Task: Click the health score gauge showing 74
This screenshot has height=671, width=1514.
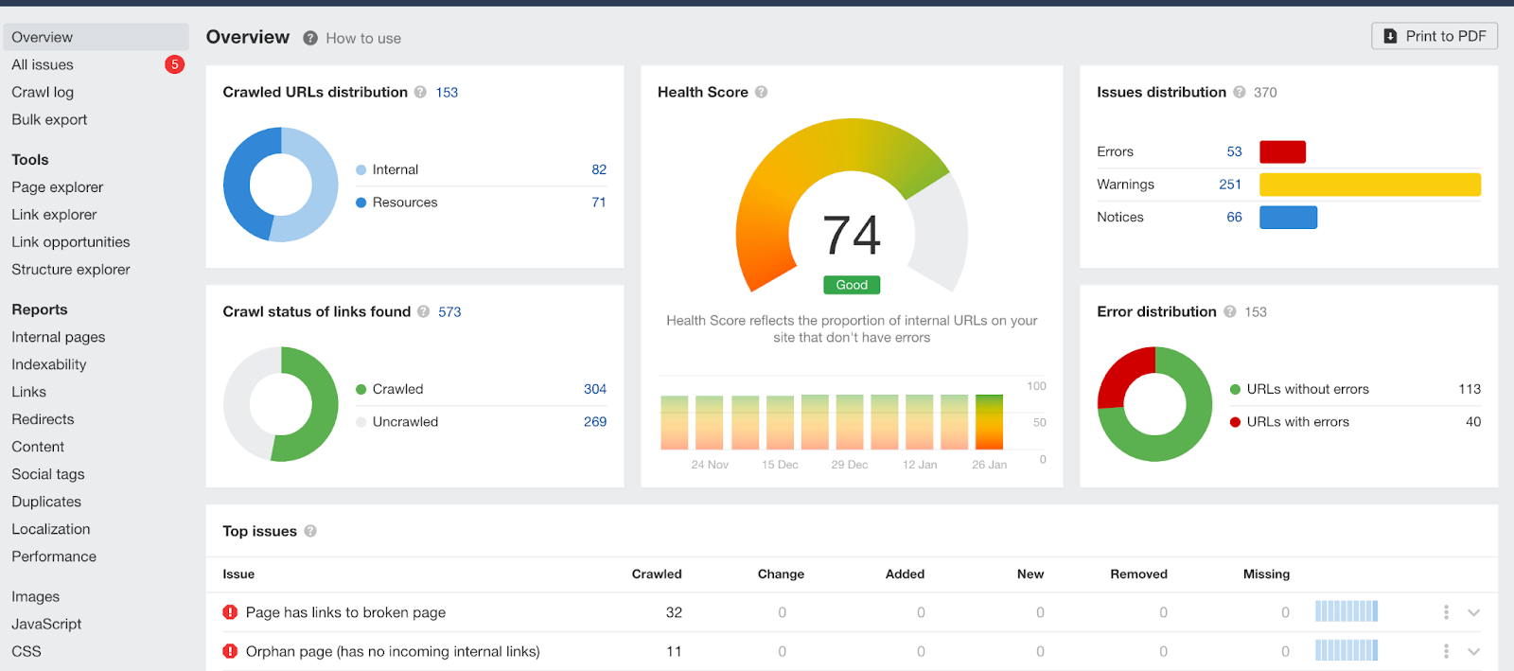Action: 852,205
